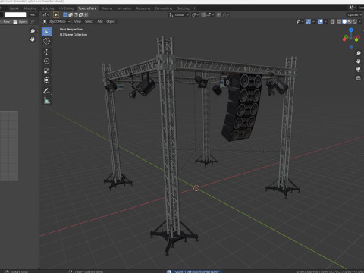Screen dimensions: 364x273
Task: Click Open image button
Action: (20, 22)
